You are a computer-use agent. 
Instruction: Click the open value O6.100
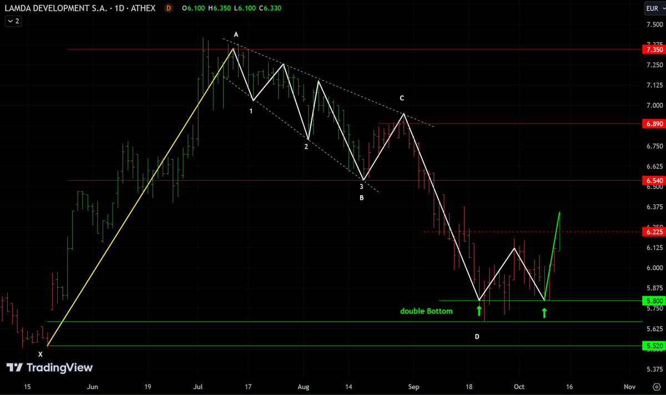[193, 8]
